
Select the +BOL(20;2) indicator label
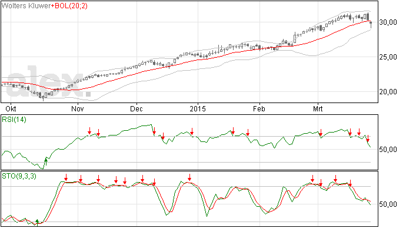click(x=69, y=6)
